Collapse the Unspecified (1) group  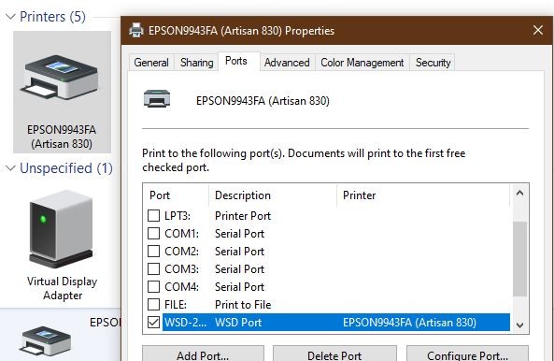tap(10, 168)
